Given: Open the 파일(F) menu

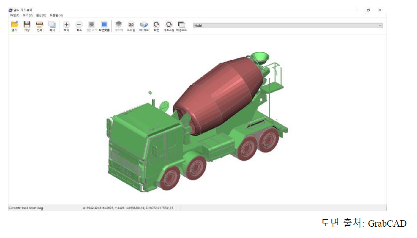Looking at the screenshot, I should [15, 16].
